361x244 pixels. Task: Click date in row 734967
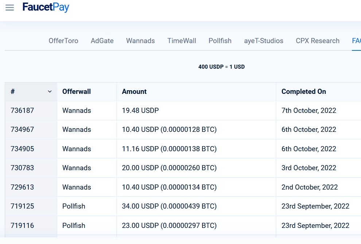click(x=309, y=129)
